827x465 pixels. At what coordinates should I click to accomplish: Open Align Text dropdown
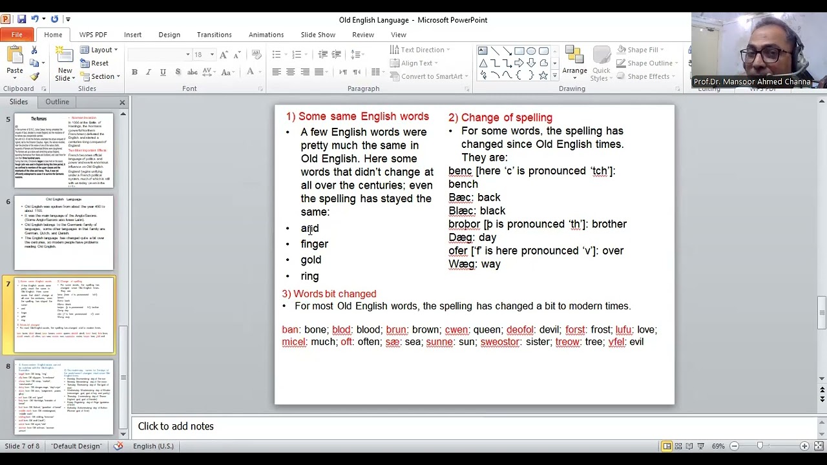(414, 63)
